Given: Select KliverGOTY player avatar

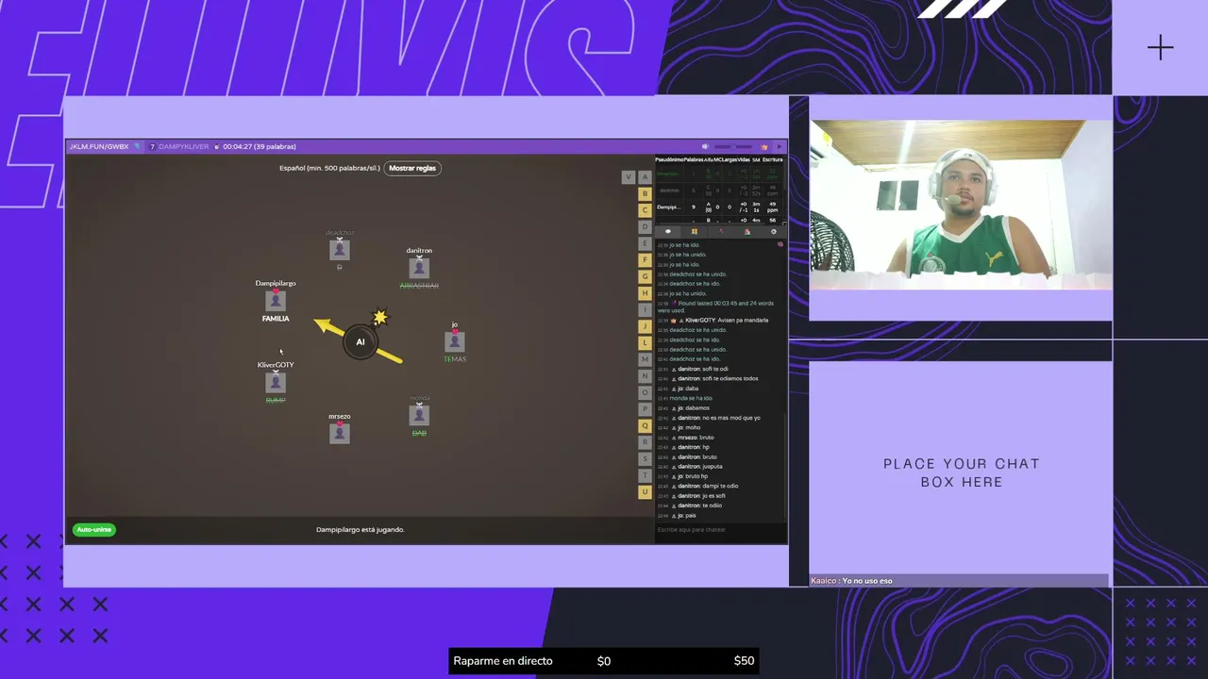Looking at the screenshot, I should click(276, 382).
